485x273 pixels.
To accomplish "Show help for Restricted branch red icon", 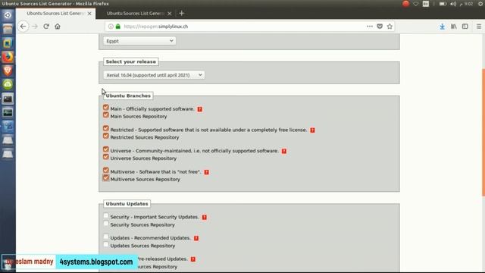I will click(x=312, y=130).
